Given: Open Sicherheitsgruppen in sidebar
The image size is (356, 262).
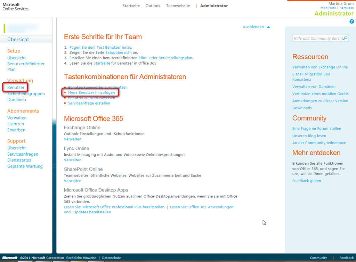Looking at the screenshot, I should pyautogui.click(x=26, y=93).
